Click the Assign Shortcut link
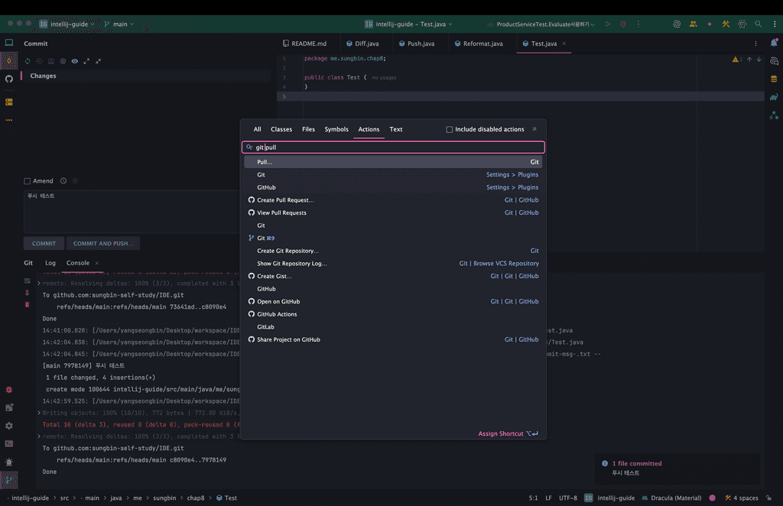The width and height of the screenshot is (783, 506). (501, 434)
